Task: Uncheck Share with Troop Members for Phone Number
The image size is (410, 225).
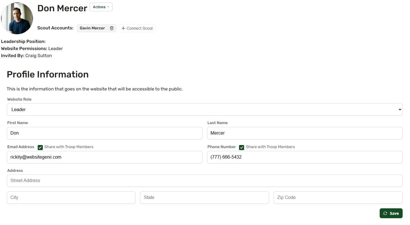Action: (x=242, y=147)
